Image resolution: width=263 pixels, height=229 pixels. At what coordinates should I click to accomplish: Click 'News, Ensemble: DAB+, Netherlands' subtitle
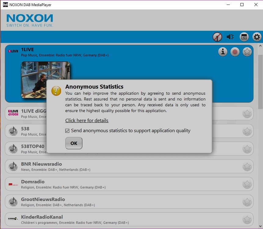[56, 170]
